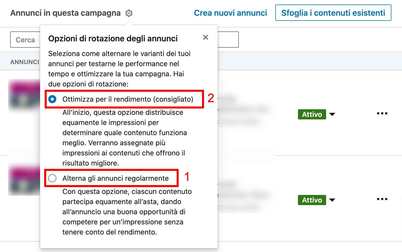Click the Alterna gli annunci regolarmente label
Screen dimensions: 402x252
[x=115, y=178]
